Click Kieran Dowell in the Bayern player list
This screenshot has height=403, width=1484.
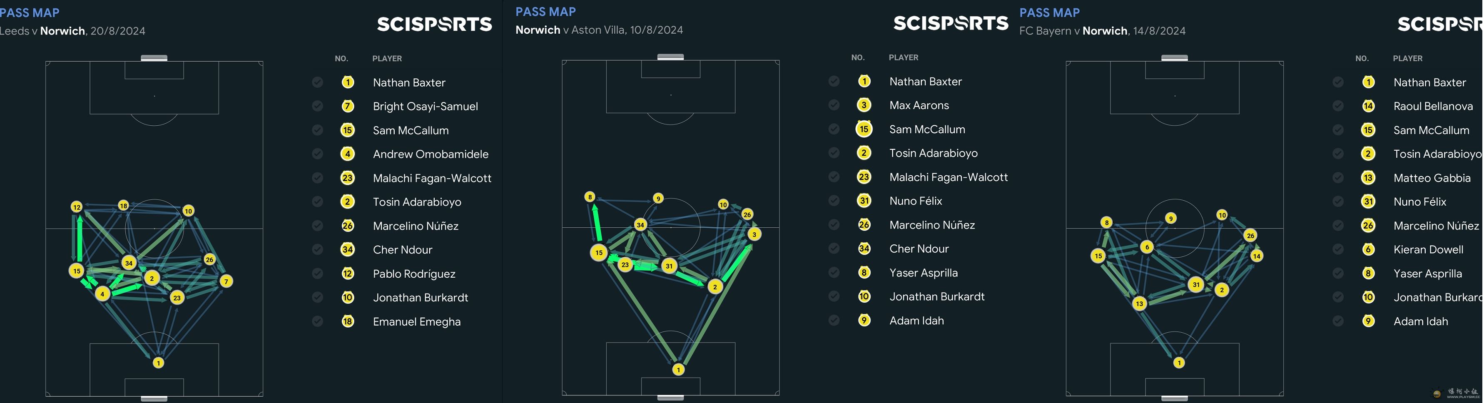click(1428, 249)
